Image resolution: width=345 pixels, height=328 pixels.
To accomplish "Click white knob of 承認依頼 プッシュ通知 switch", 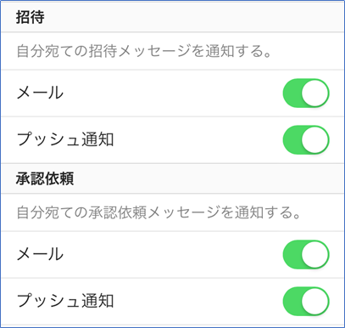I will click(315, 301).
